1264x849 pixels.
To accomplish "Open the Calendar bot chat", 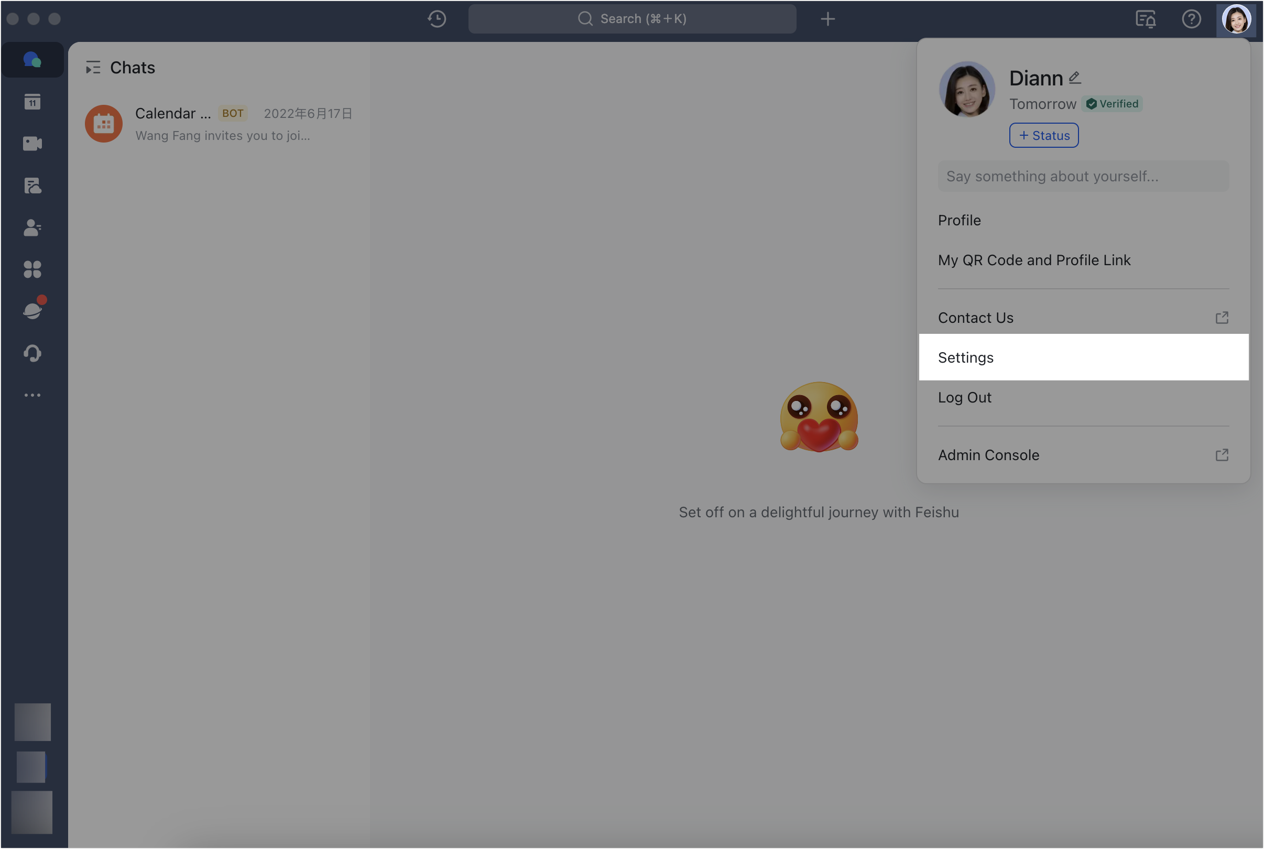I will pos(219,124).
